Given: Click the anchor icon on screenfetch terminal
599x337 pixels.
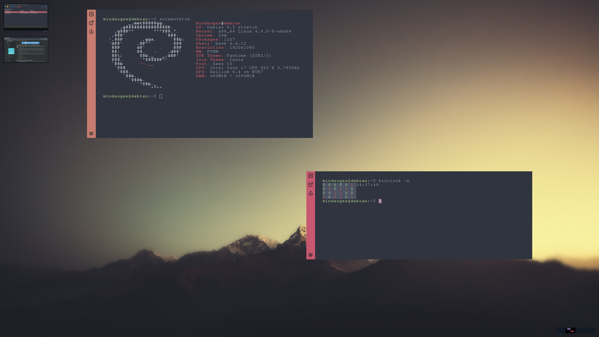Looking at the screenshot, I should [x=91, y=32].
